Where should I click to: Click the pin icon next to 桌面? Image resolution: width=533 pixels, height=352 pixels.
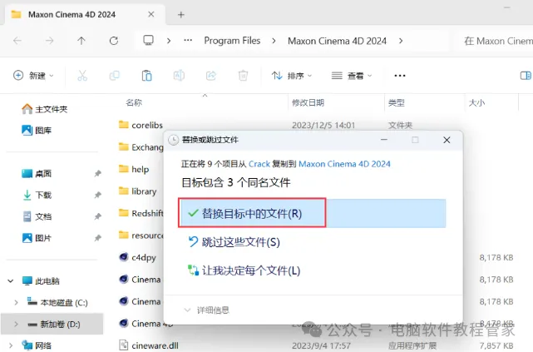coord(97,173)
